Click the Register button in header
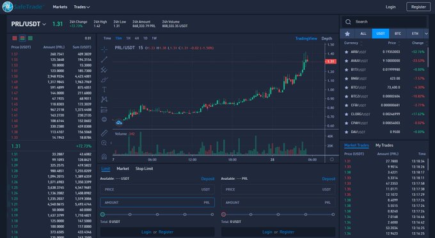Screen dimensions: 435x238 (418, 7)
